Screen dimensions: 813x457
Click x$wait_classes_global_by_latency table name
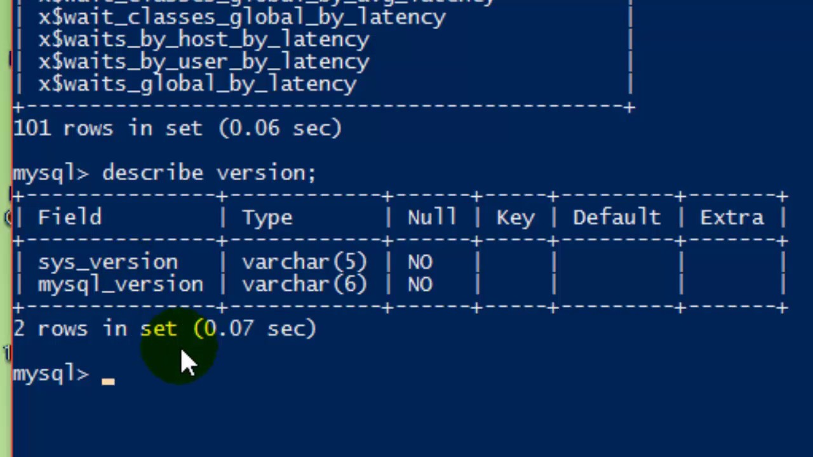pos(242,18)
